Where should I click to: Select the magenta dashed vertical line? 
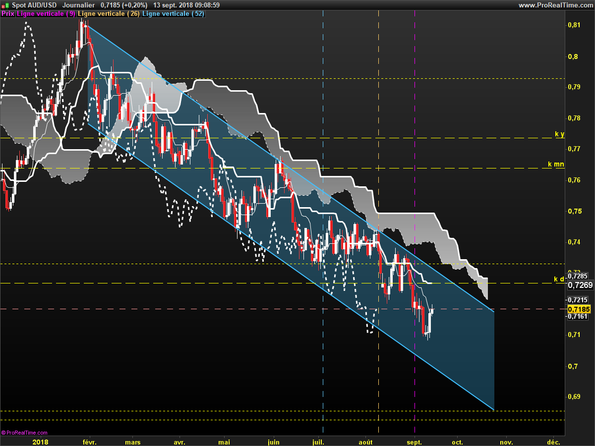click(x=415, y=223)
